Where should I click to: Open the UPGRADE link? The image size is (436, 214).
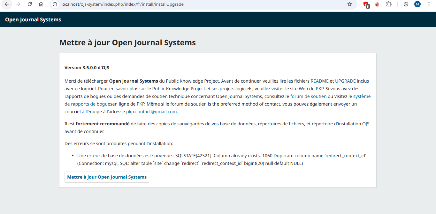tap(345, 81)
